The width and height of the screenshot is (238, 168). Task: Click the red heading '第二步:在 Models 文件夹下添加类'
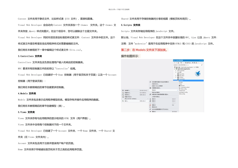point(145,50)
